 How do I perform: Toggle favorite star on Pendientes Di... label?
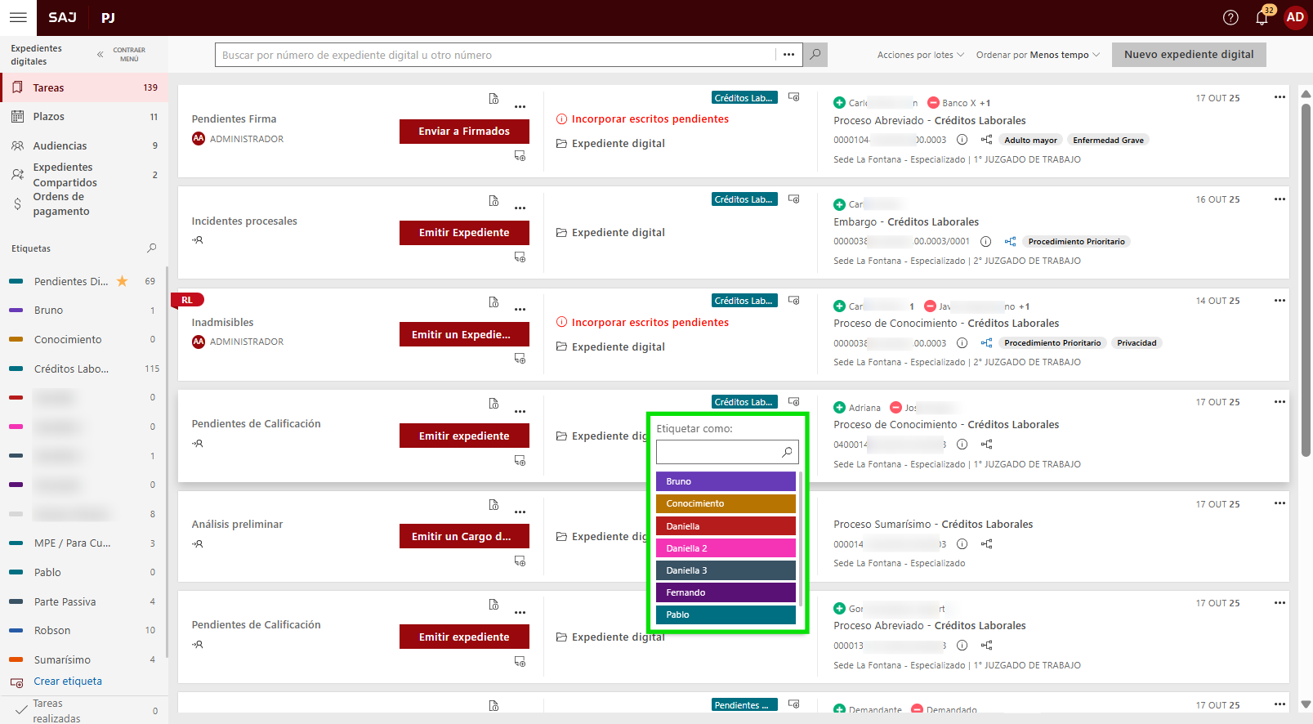pos(123,281)
